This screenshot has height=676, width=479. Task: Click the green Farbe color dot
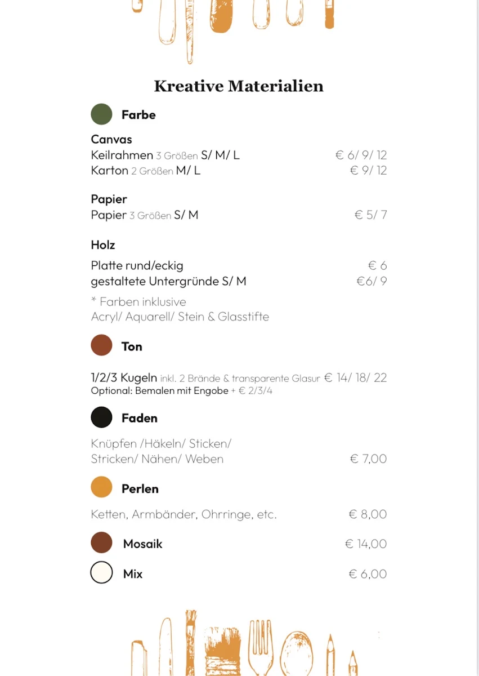101,114
